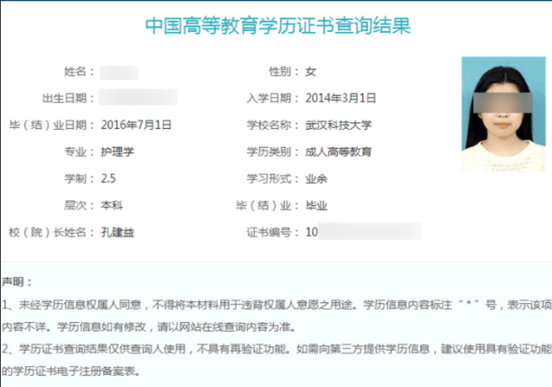This screenshot has height=387, width=552.
Task: Click the page title 中国高等教育学历证书查询结果
Action: pyautogui.click(x=276, y=26)
